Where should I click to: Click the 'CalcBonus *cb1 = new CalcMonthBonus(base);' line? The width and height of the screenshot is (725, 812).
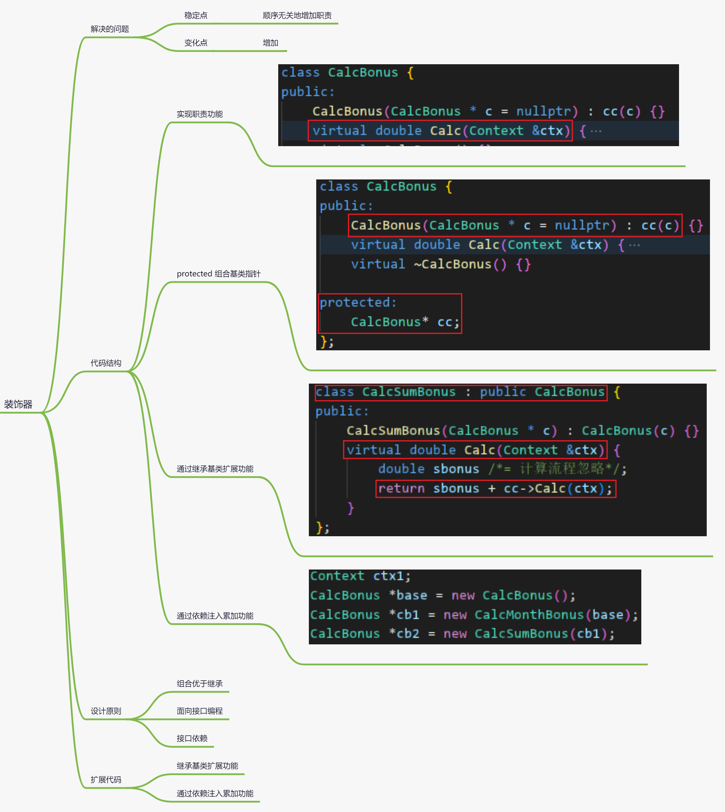click(474, 615)
